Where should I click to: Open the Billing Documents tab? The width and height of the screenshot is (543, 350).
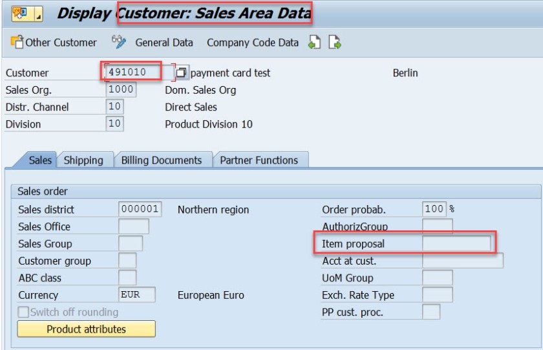coord(162,160)
